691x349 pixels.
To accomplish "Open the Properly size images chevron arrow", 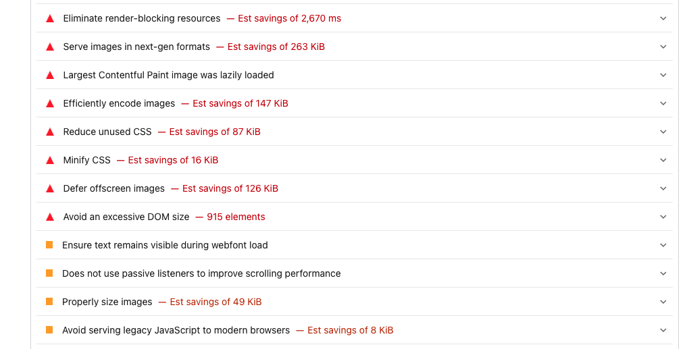I will click(663, 302).
